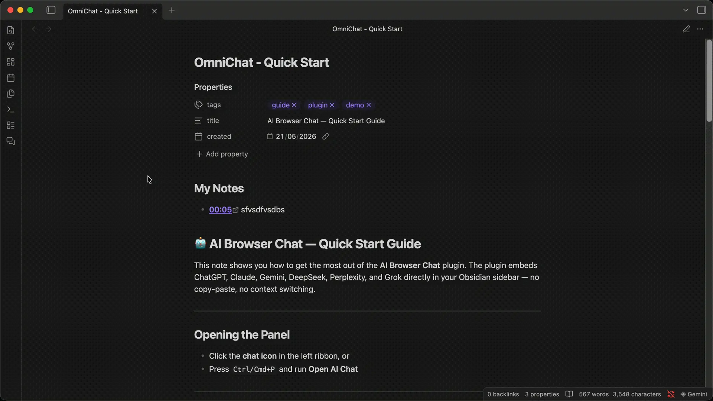Open the Gemini selector in status bar
Image resolution: width=713 pixels, height=401 pixels.
point(694,394)
